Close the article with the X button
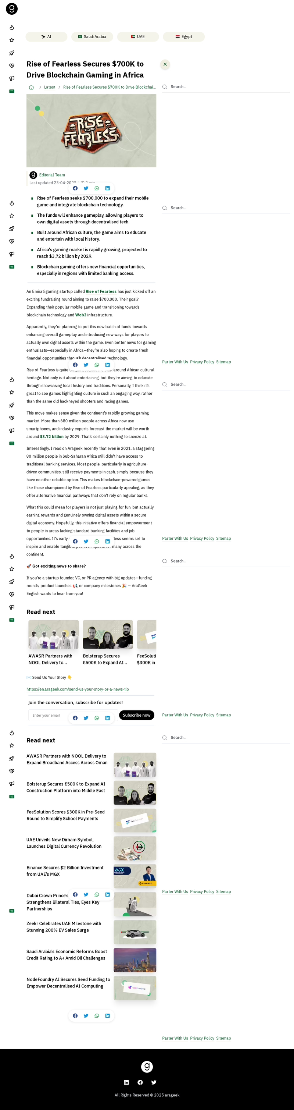Screen dimensions: 294x1110 (x=165, y=64)
